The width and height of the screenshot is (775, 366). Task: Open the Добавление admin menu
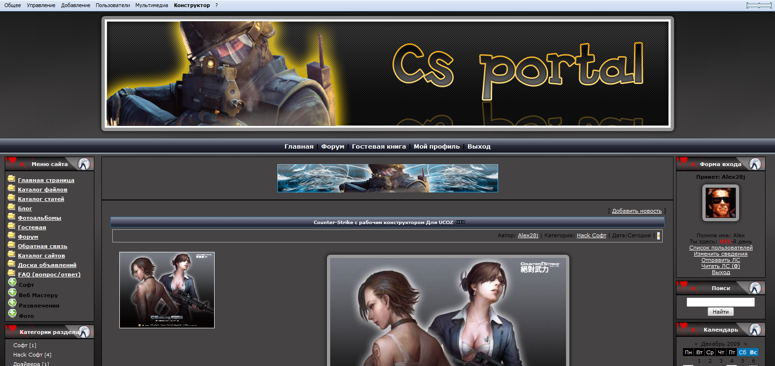[75, 5]
